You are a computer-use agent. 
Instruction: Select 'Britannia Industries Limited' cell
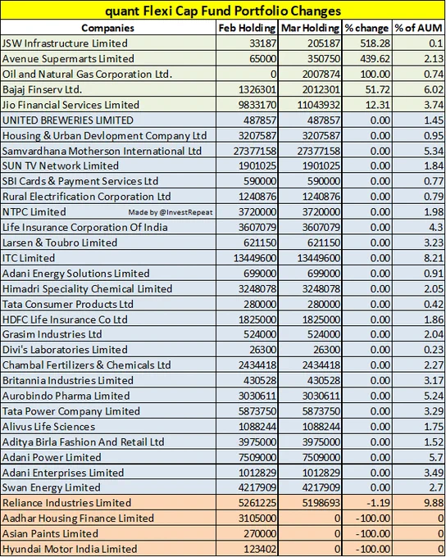[x=108, y=380]
